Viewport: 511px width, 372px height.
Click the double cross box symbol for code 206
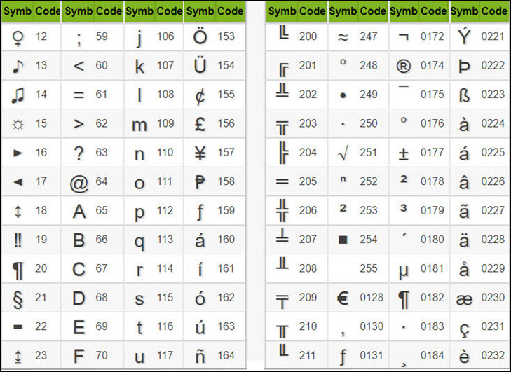pos(282,210)
